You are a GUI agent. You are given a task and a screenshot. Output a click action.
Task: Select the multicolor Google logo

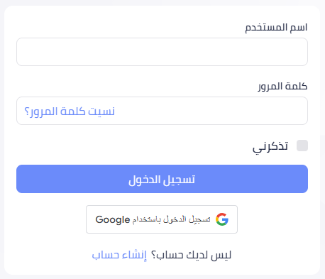222,219
